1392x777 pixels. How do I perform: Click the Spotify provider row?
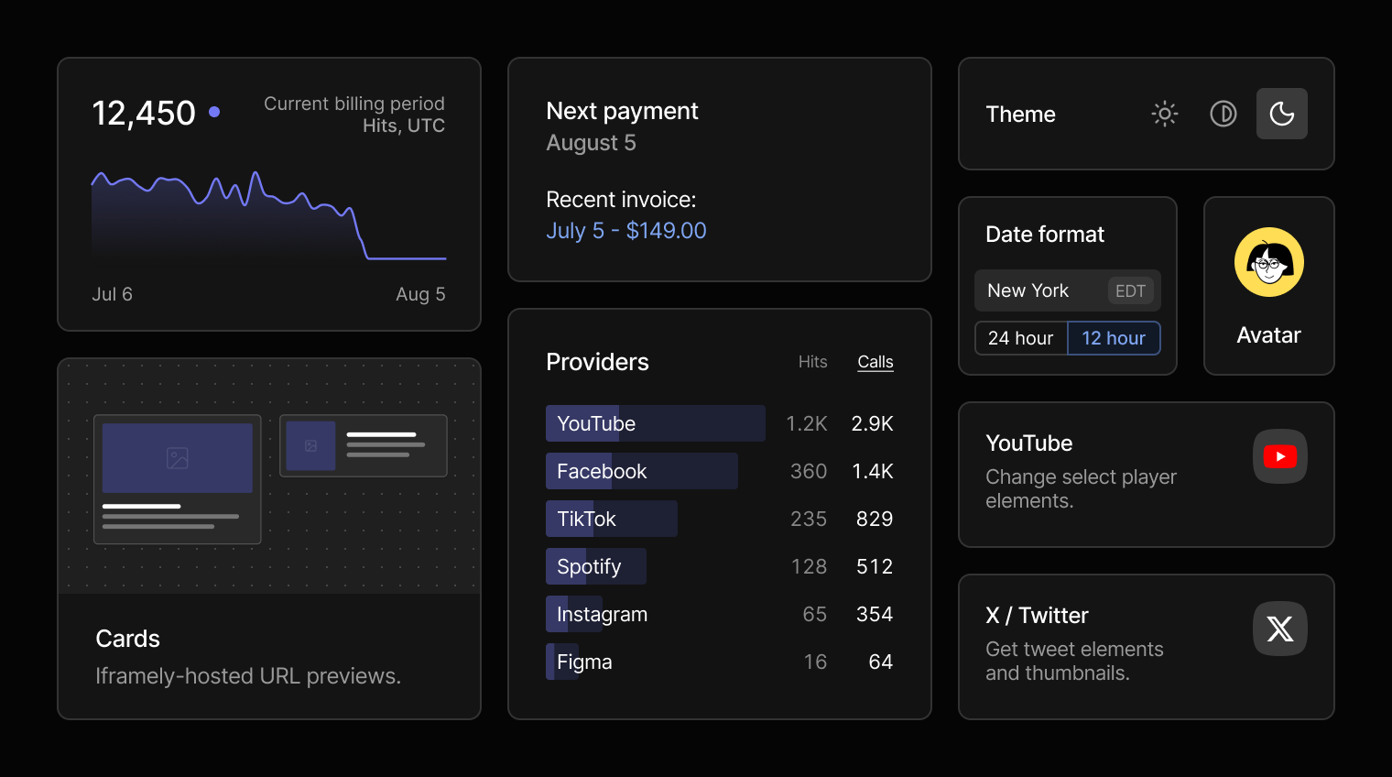click(720, 566)
